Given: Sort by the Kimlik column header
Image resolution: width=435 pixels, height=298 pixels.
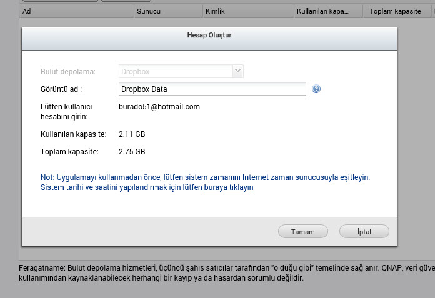Looking at the screenshot, I should 249,11.
